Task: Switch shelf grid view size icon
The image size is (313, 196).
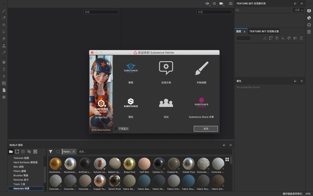Action: click(x=227, y=159)
